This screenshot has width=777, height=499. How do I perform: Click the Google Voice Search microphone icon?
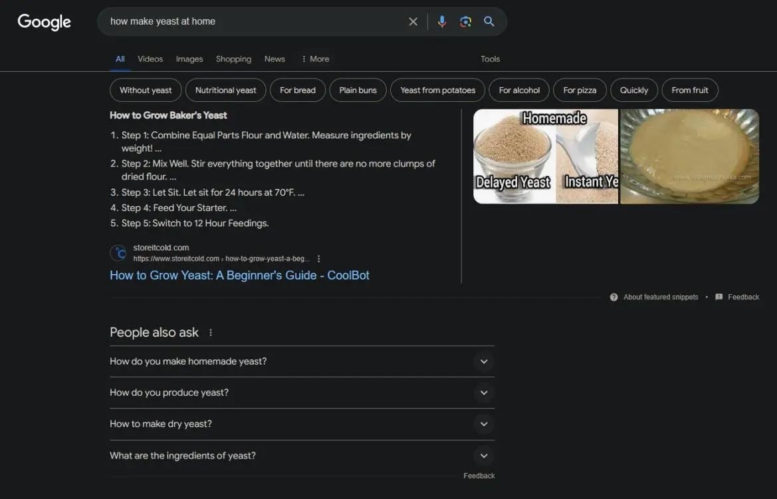tap(441, 21)
